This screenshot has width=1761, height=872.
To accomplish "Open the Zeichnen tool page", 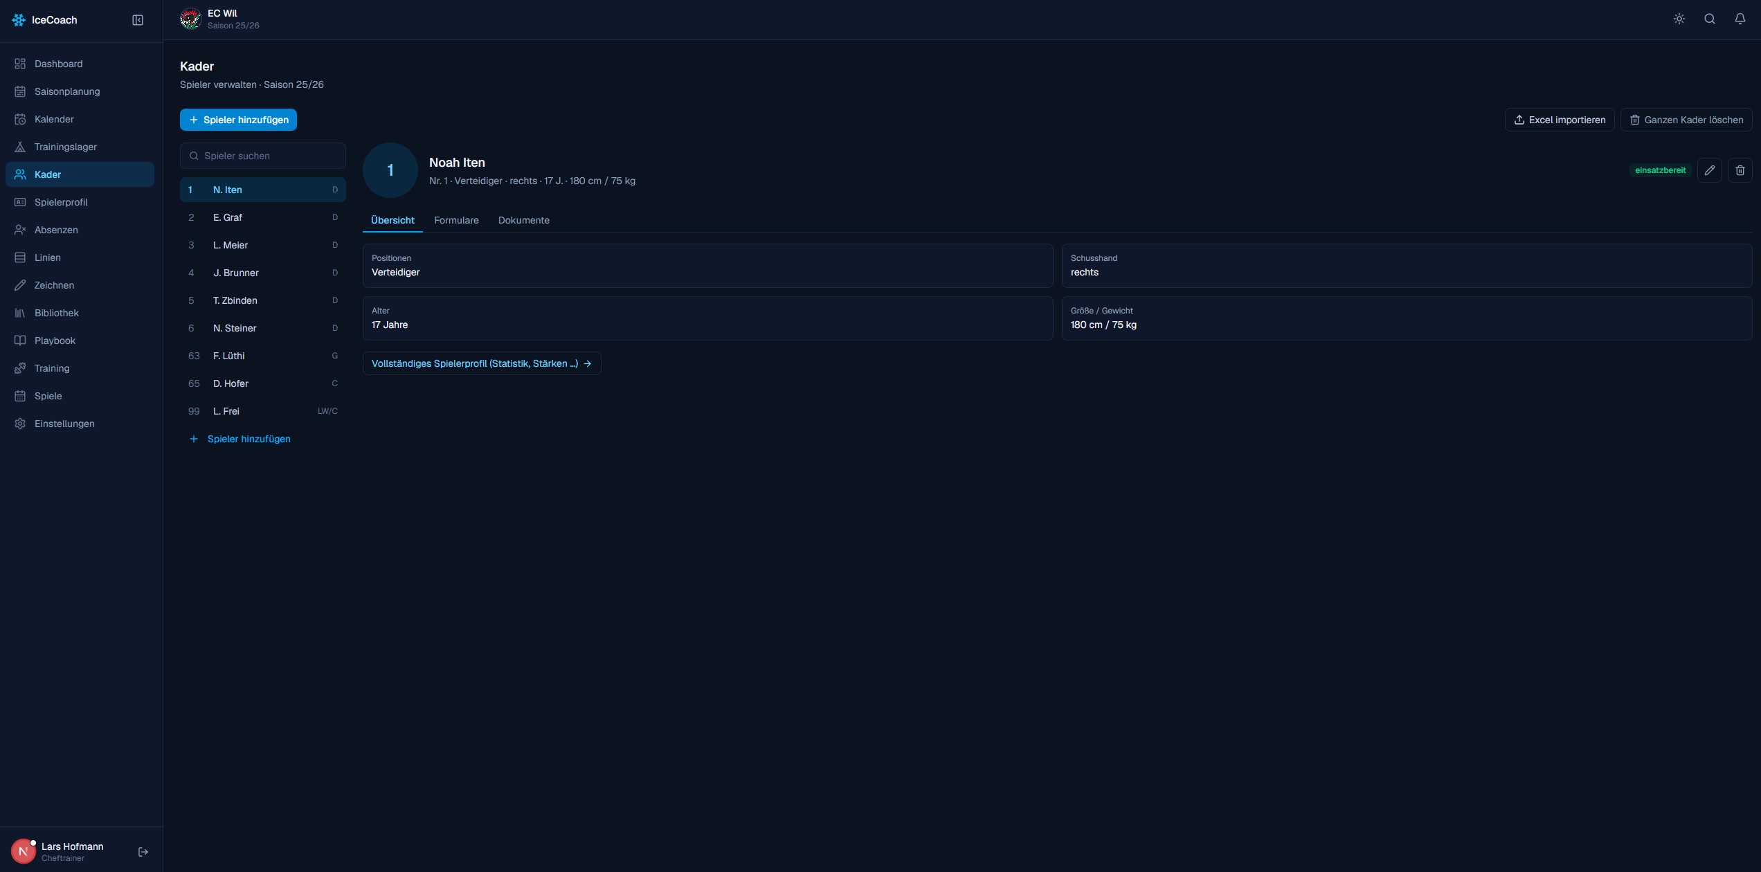I will pyautogui.click(x=80, y=285).
